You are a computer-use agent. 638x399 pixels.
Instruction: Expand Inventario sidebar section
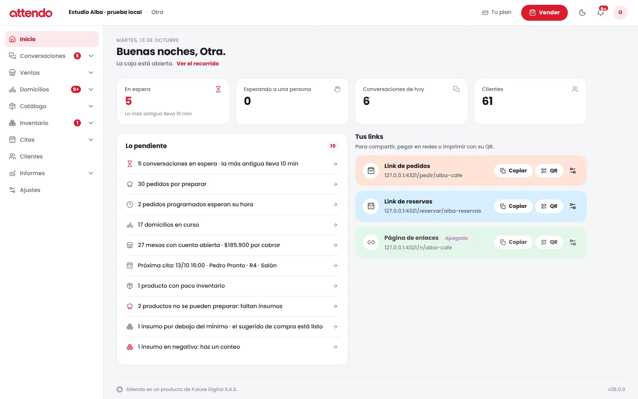[91, 123]
